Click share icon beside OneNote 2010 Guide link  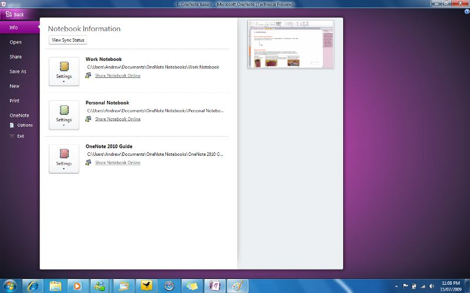click(x=88, y=162)
